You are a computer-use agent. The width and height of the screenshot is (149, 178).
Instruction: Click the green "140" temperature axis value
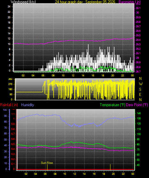click(139, 113)
